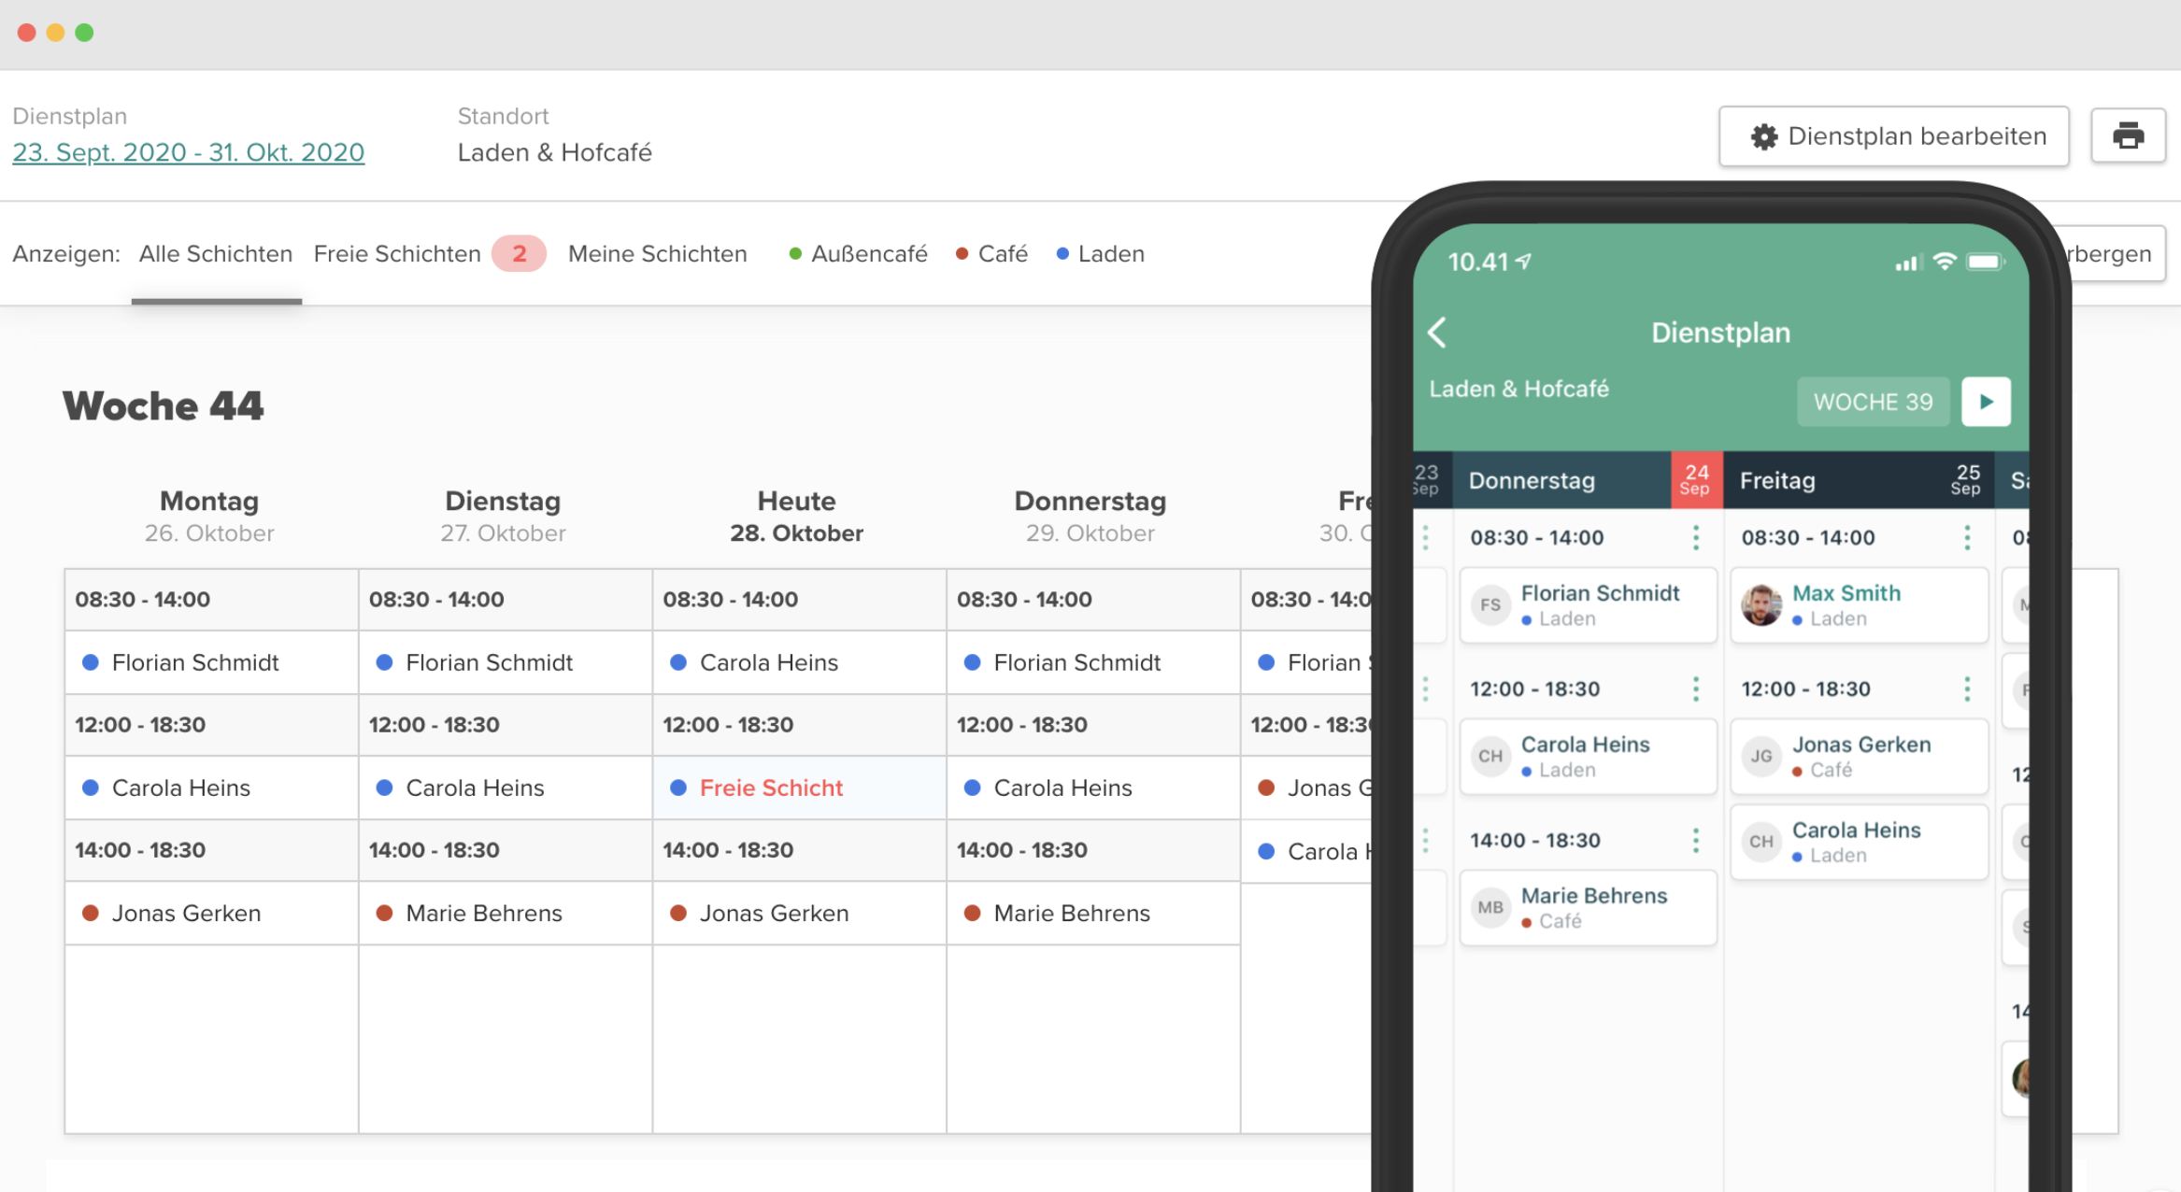Select the red Freie Schicht entry on Heute
Image resolution: width=2181 pixels, height=1192 pixels.
[771, 788]
